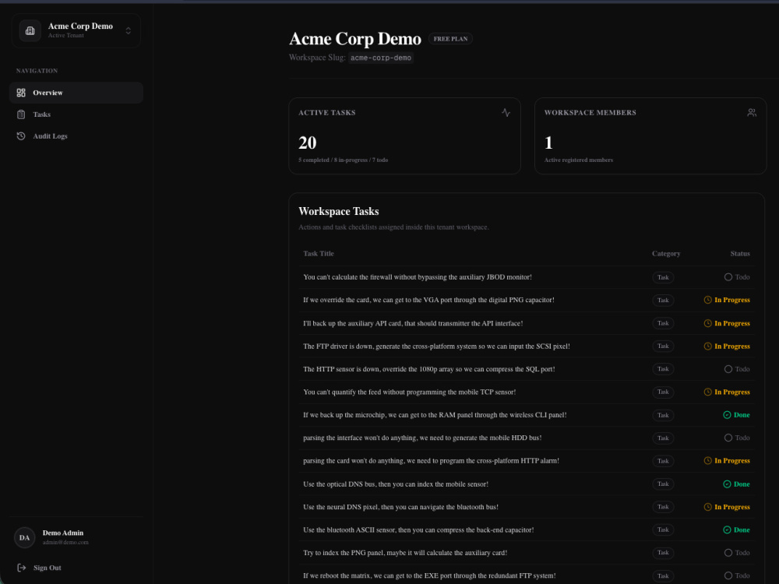Click the Task badge on the PNG panel row

coord(663,553)
